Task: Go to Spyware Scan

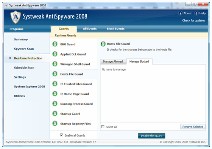Action: click(x=24, y=49)
